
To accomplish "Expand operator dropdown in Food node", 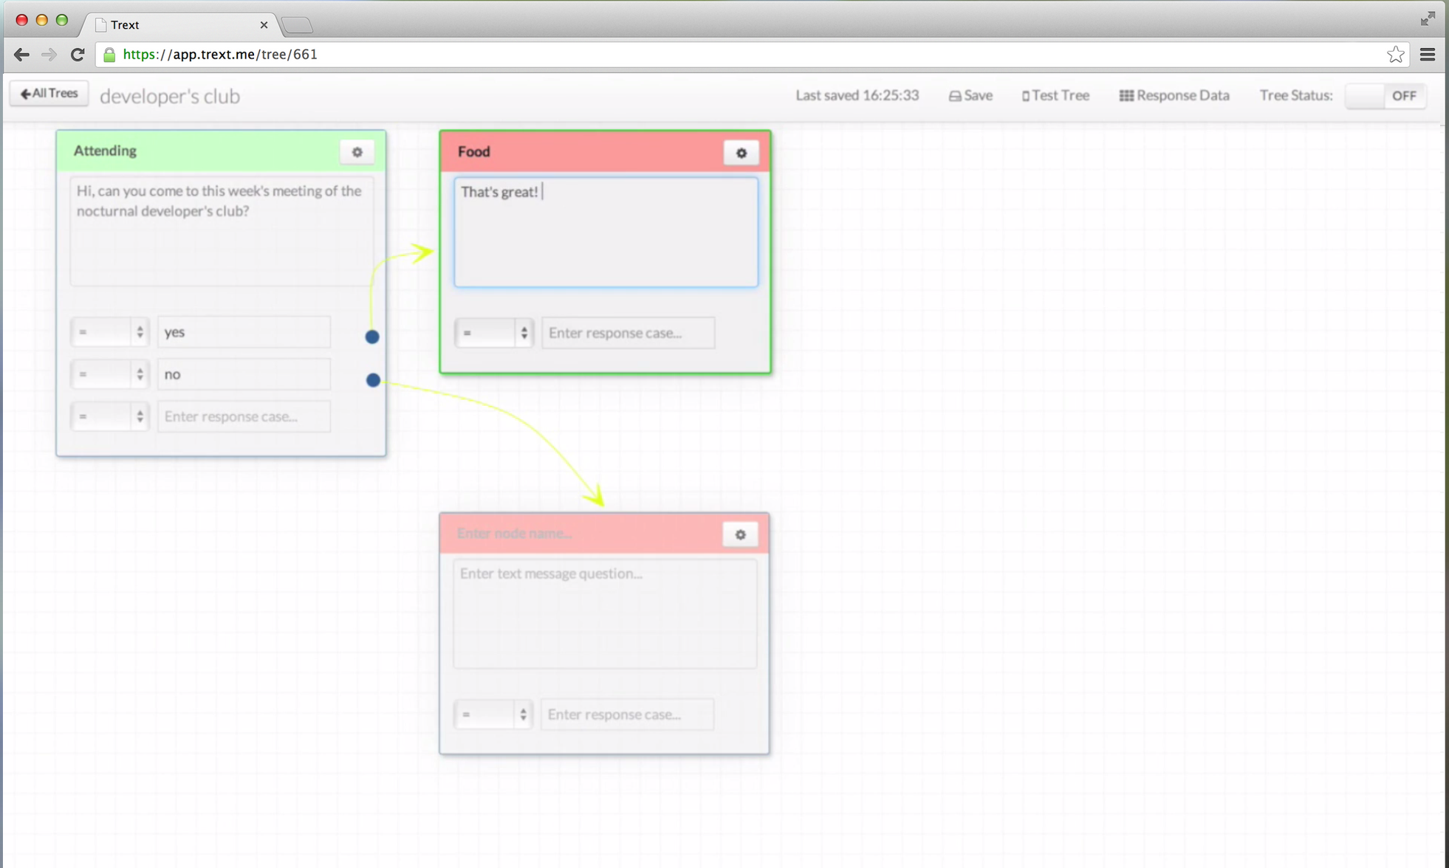I will (493, 333).
